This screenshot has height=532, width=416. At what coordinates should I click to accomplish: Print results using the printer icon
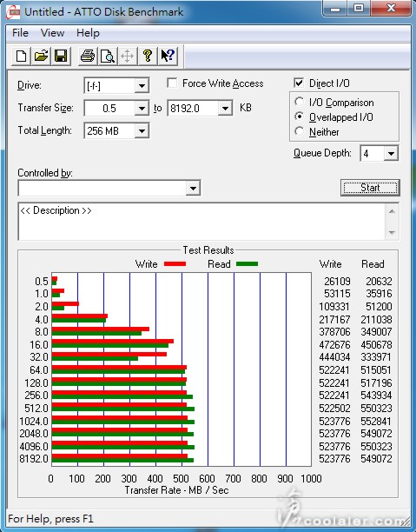coord(88,56)
